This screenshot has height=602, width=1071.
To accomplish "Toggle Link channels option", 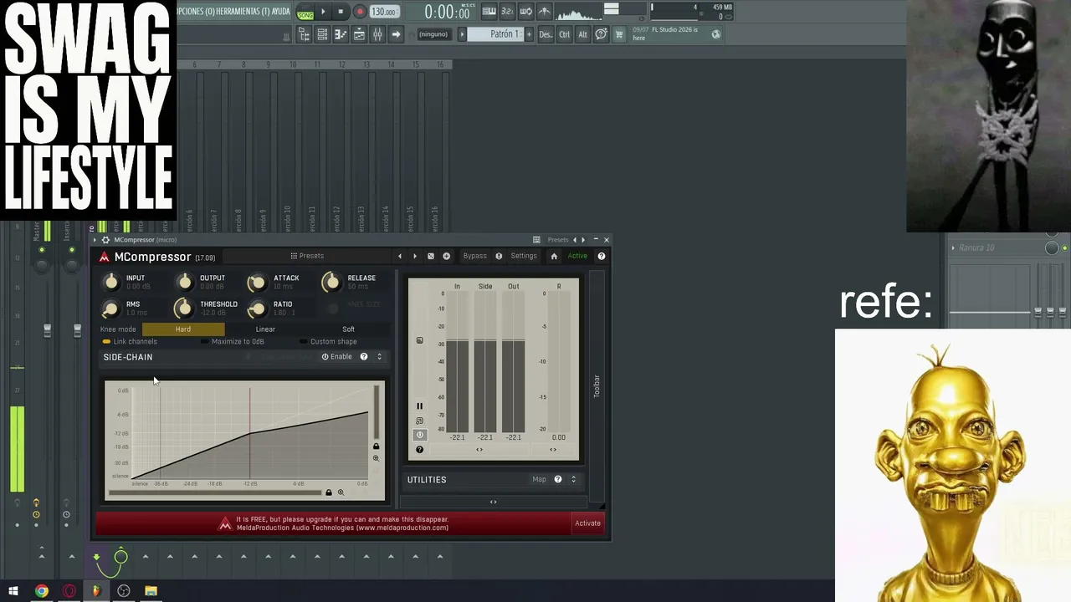I will point(130,342).
